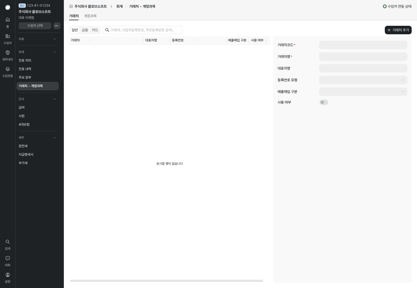This screenshot has width=417, height=288.
Task: Switch to the 계정과목 tab
Action: [x=90, y=16]
